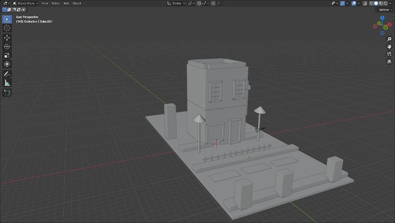
Task: Select the Scale tool
Action: pyautogui.click(x=7, y=55)
